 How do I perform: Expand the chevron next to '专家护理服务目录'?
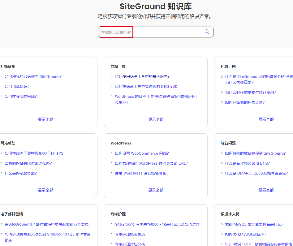(112, 234)
